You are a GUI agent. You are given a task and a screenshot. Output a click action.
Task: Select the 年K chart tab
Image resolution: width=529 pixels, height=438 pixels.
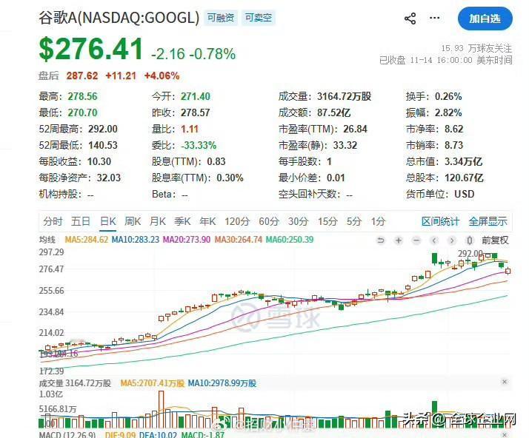(207, 221)
